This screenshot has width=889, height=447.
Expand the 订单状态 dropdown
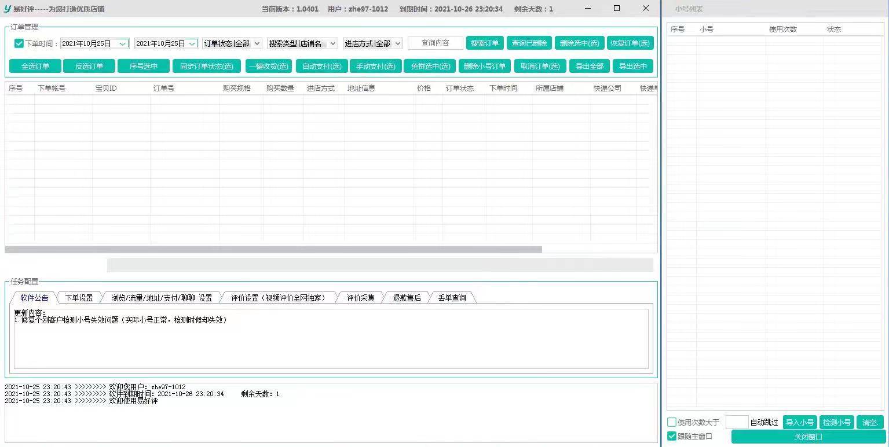[257, 43]
